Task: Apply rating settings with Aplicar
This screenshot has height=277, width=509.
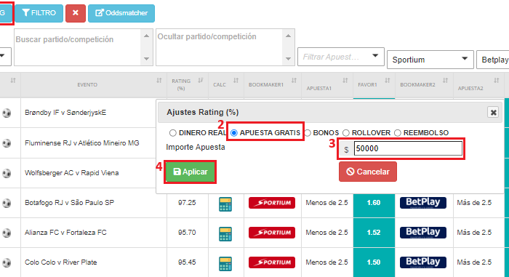Action: pyautogui.click(x=190, y=172)
